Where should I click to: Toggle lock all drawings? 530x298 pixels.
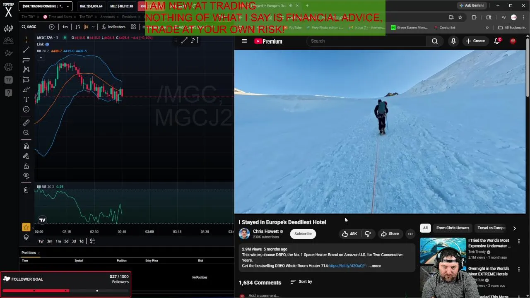[26, 166]
